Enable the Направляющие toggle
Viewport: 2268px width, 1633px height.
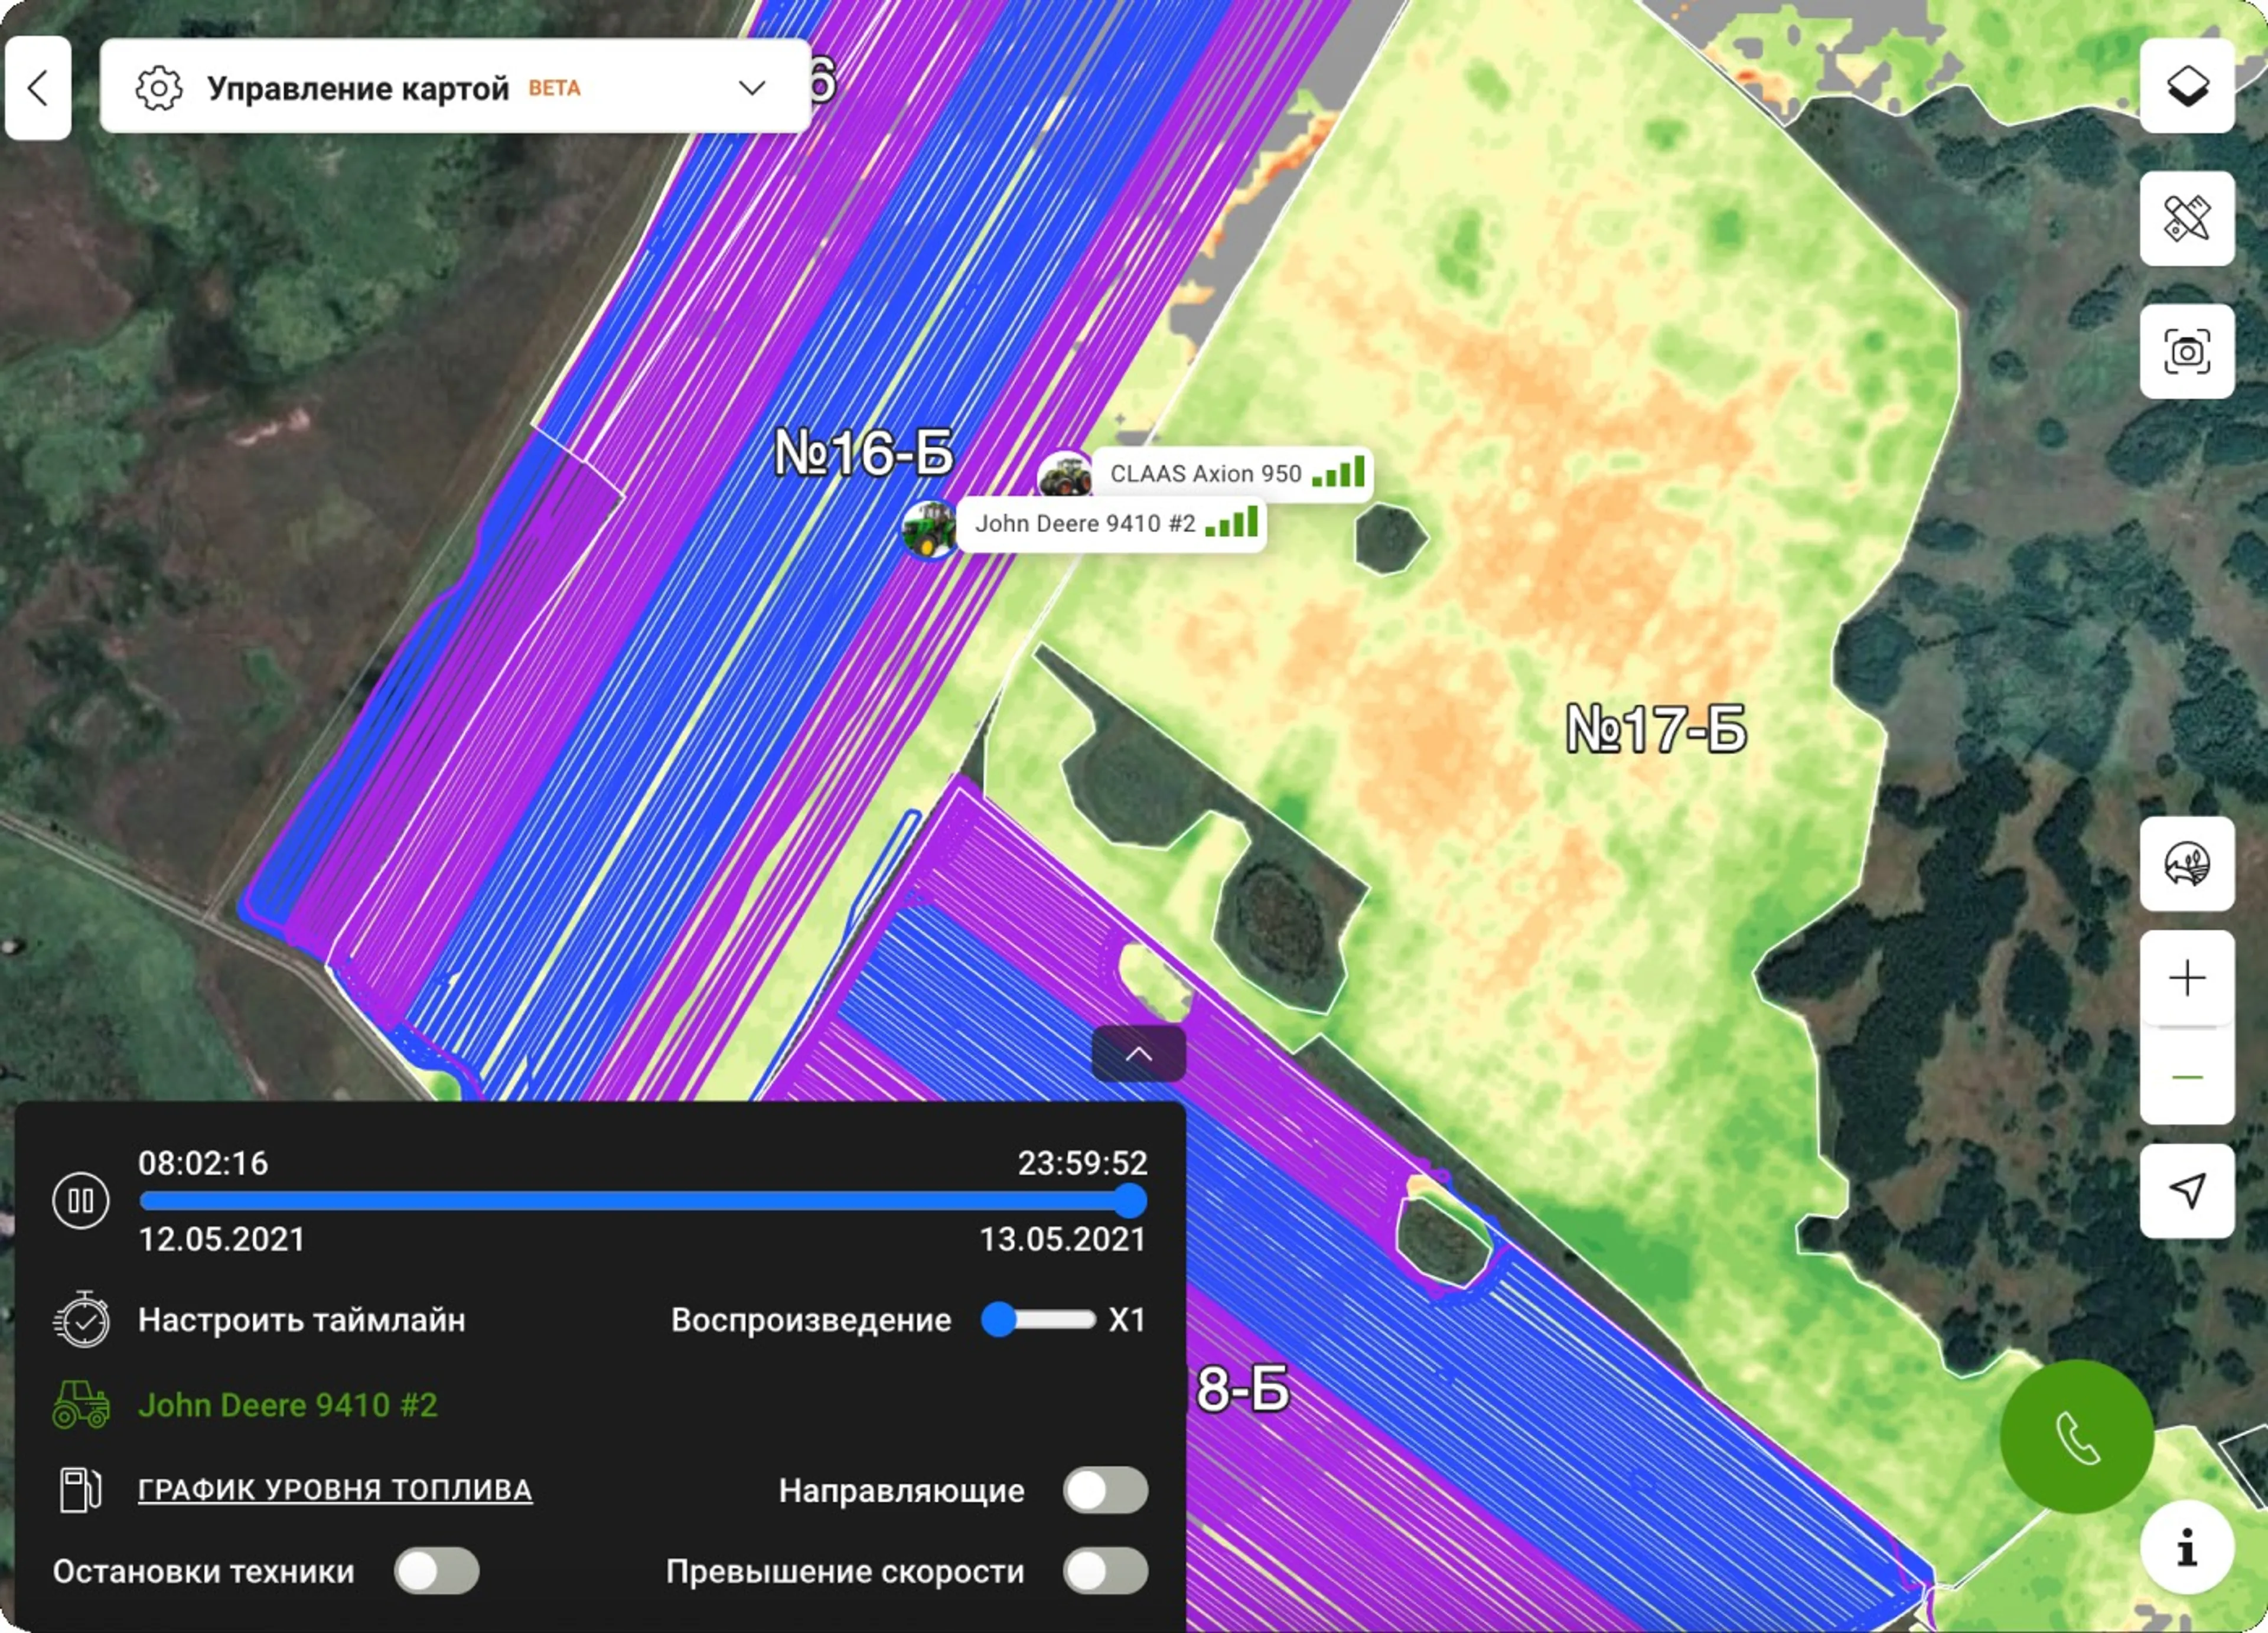(x=1105, y=1490)
